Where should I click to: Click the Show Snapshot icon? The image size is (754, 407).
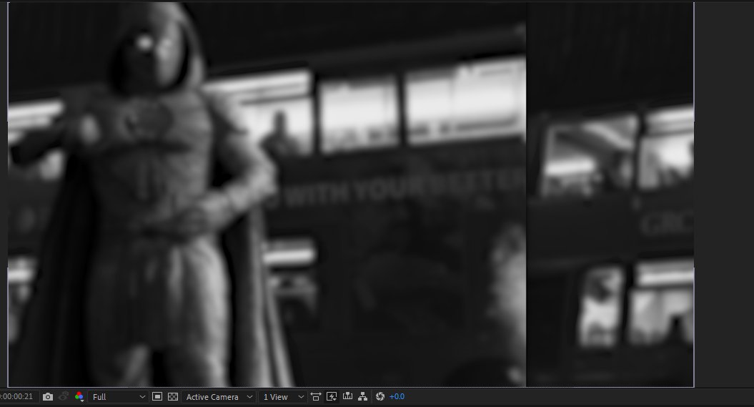tap(63, 396)
